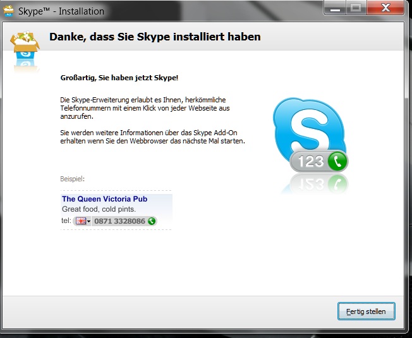
Task: Click the Skype box icon beside header
Action: click(25, 45)
